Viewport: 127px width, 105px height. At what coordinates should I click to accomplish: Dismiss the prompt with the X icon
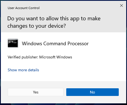pos(122,5)
